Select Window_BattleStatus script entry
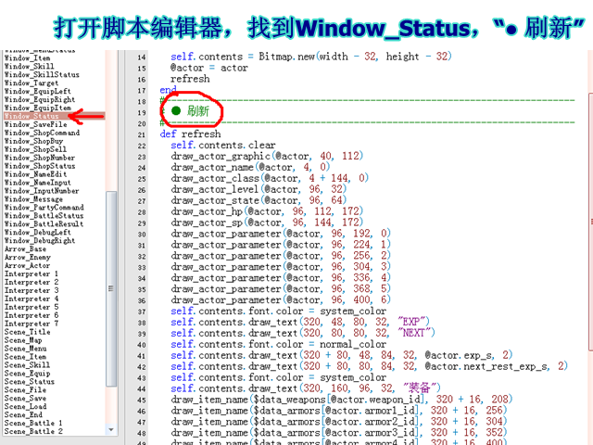593x445 pixels. click(x=44, y=216)
